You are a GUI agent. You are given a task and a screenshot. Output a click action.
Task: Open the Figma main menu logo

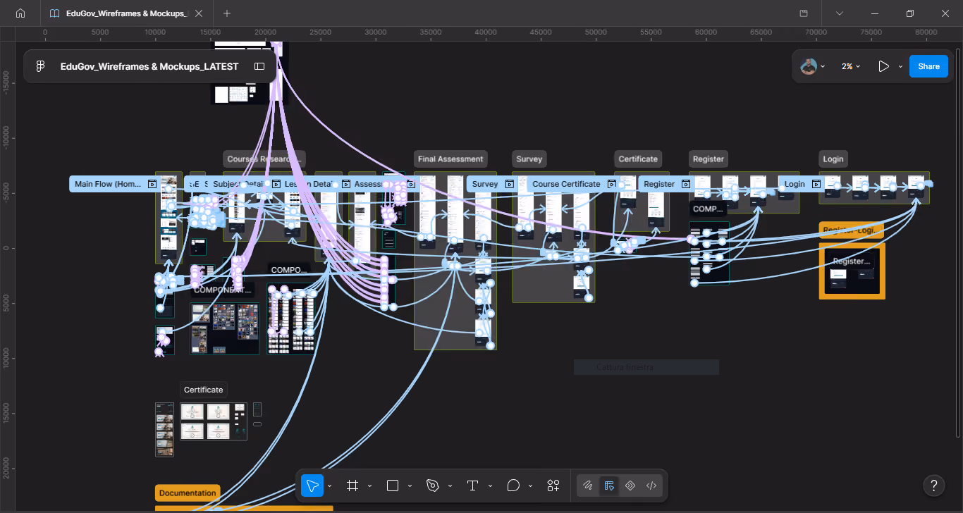(40, 66)
